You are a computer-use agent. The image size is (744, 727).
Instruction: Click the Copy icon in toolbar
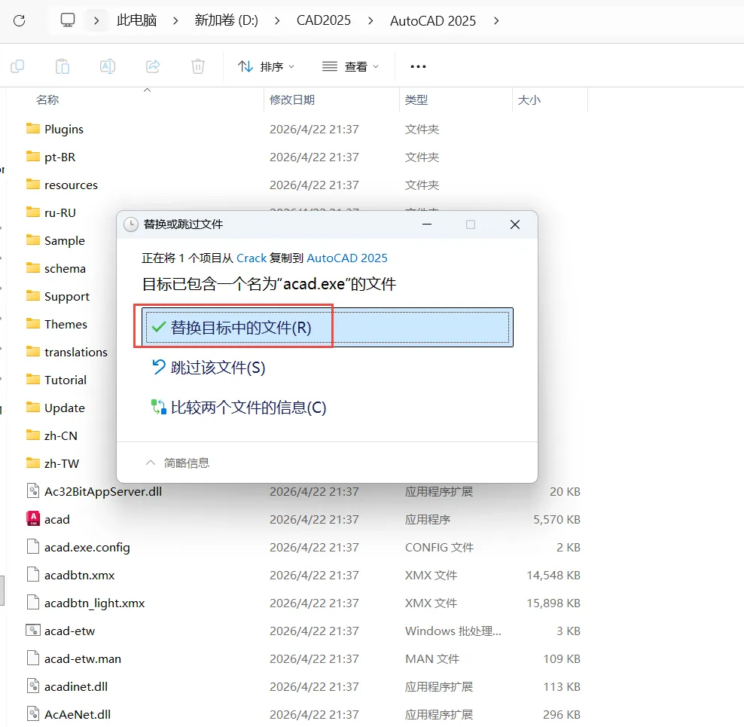click(17, 66)
